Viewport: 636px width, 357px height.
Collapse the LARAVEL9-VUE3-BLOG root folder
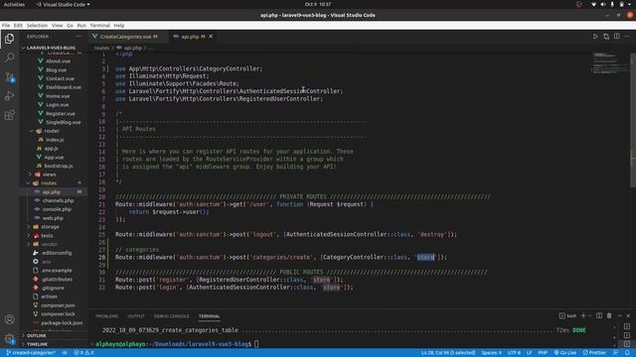(51, 48)
